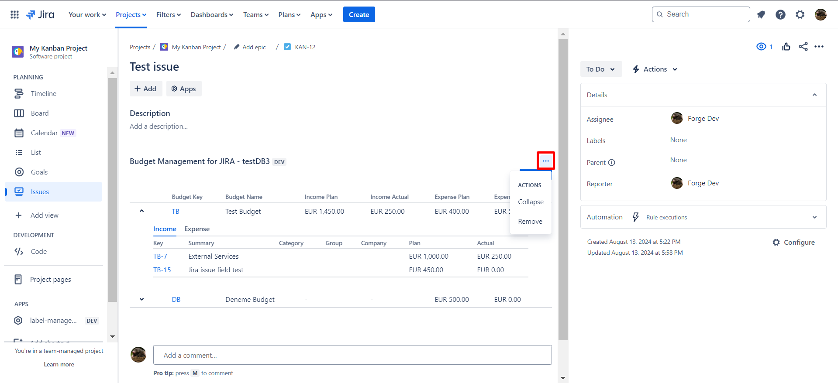This screenshot has width=838, height=383.
Task: Open the Dashboards dropdown menu
Action: pos(212,14)
